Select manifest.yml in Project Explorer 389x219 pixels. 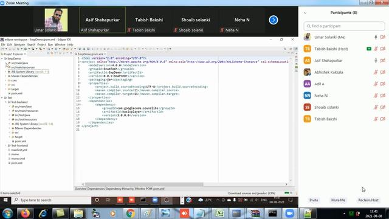(19, 150)
